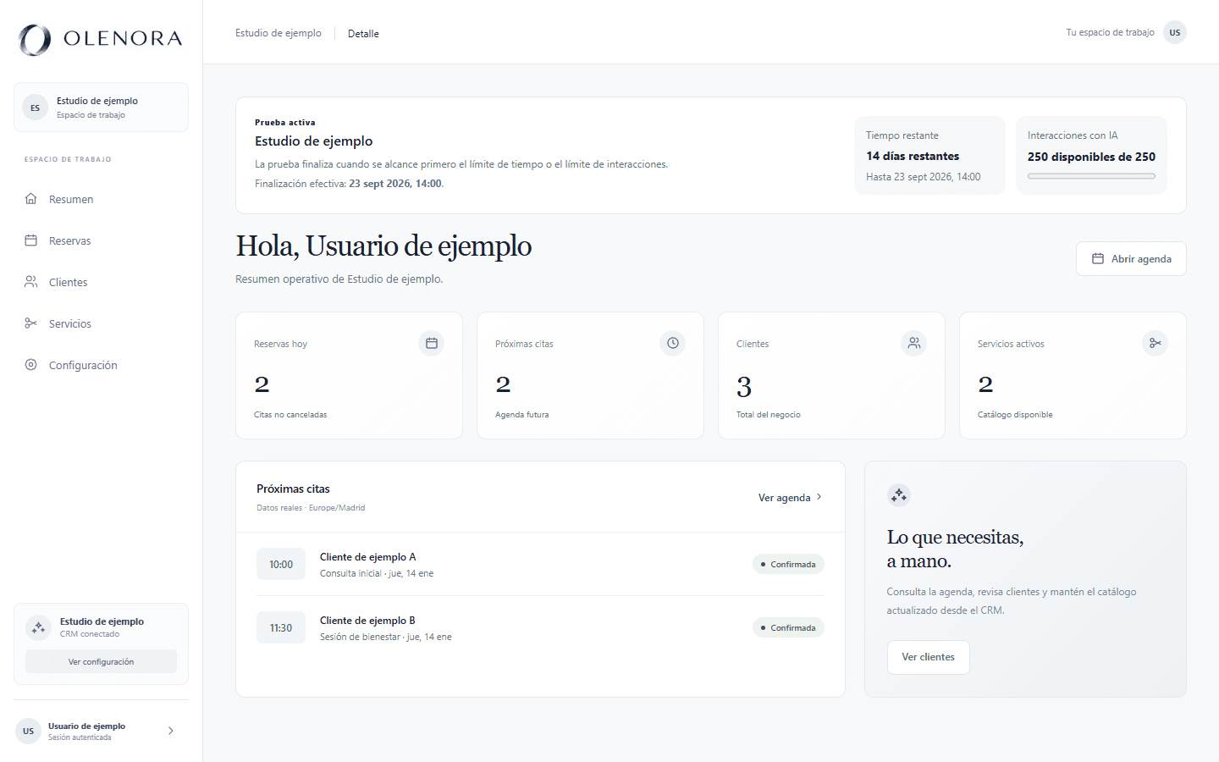
Task: Click the clock icon on Próximas citas card
Action: point(673,343)
